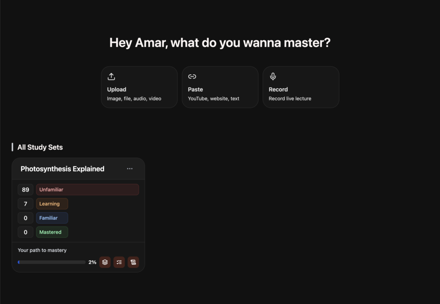Viewport: 440px width, 304px height.
Task: Click Your path to mastery label
Action: [x=42, y=250]
